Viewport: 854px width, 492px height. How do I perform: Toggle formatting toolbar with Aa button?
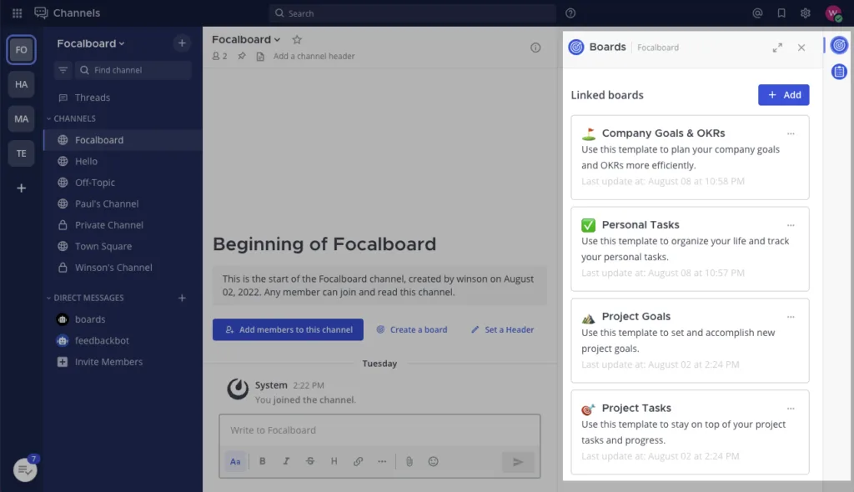[x=235, y=461]
